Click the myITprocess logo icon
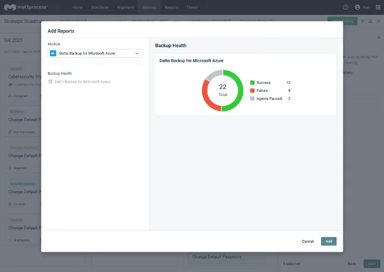Viewport: 384px width, 272px height. (10, 7)
